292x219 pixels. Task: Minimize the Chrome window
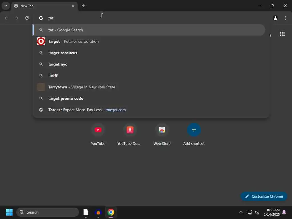[x=259, y=6]
